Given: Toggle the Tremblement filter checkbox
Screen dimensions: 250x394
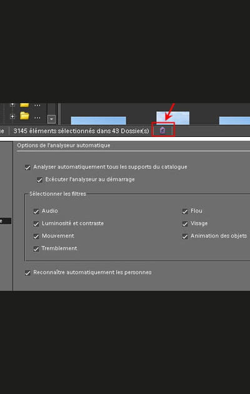Looking at the screenshot, I should click(36, 249).
